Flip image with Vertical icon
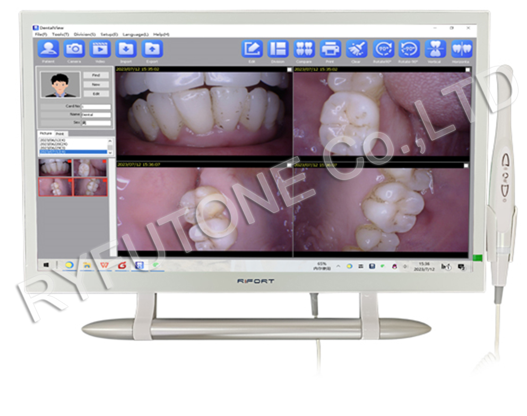This screenshot has height=416, width=527. (x=435, y=49)
